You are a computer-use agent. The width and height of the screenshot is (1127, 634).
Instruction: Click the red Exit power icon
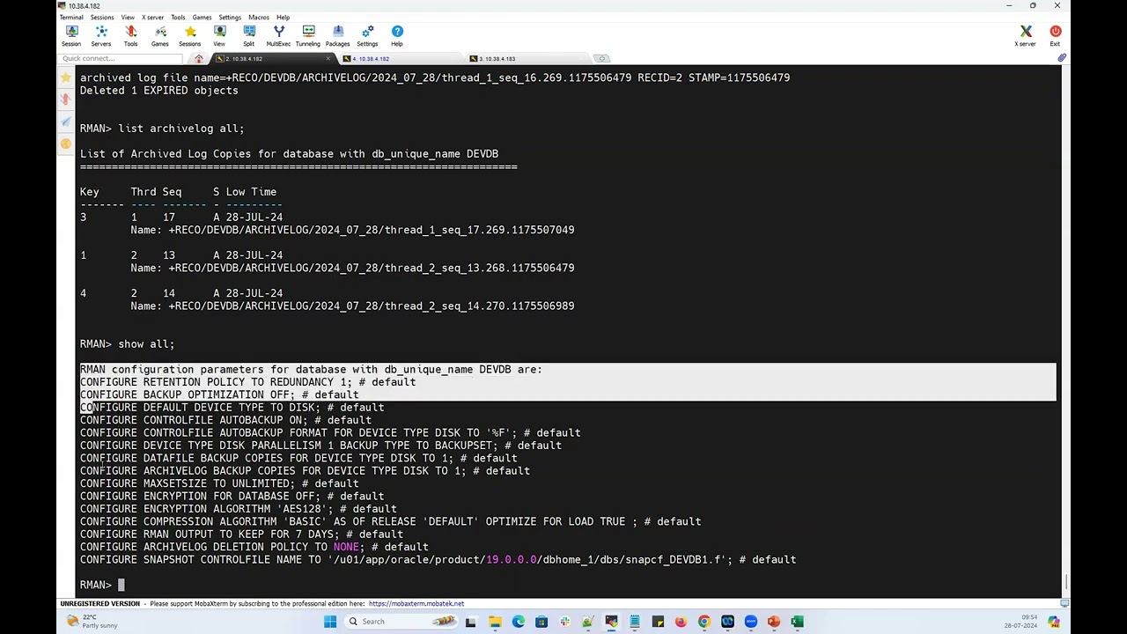coord(1055,36)
